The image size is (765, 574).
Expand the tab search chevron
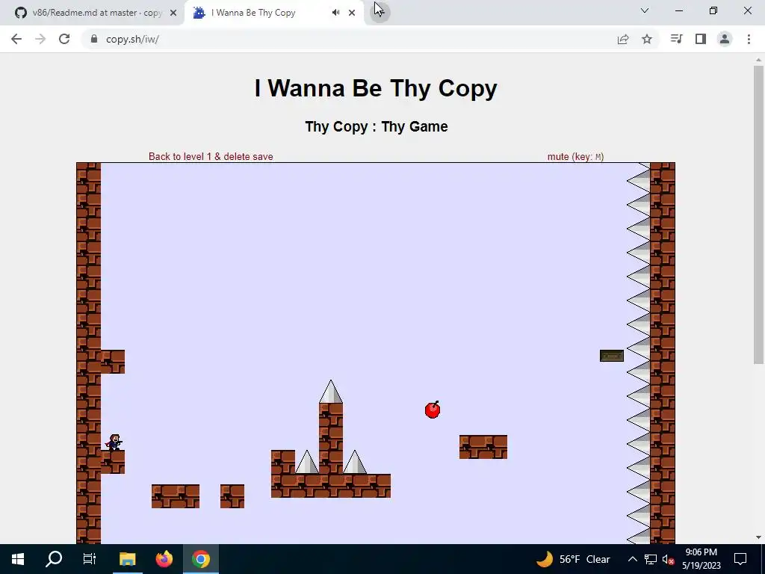pyautogui.click(x=645, y=10)
